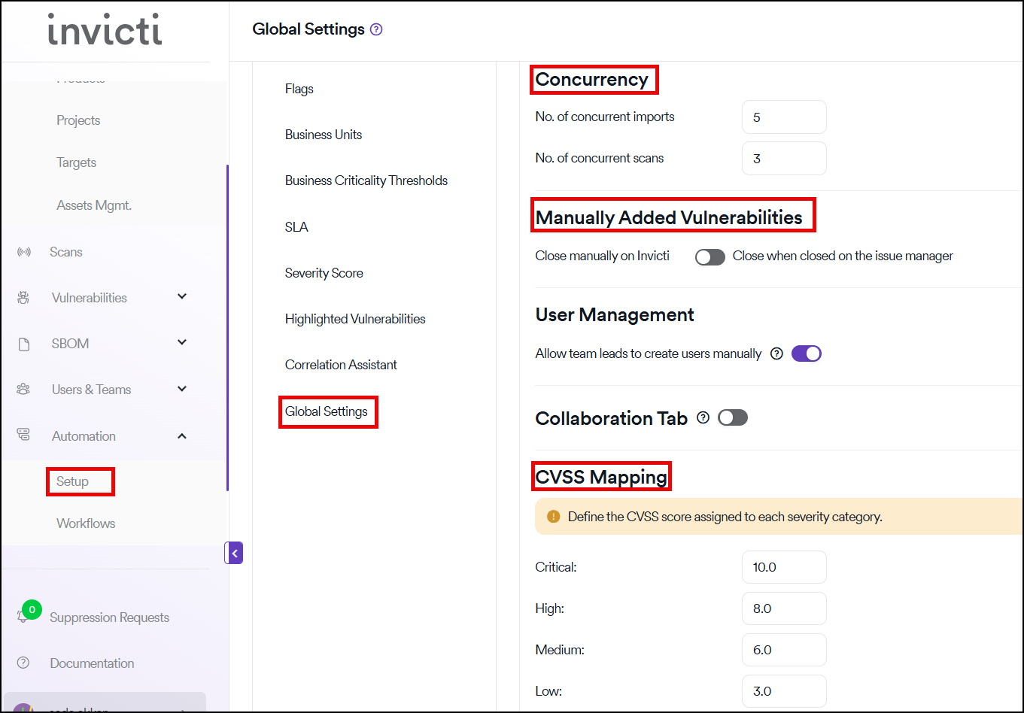The height and width of the screenshot is (713, 1024).
Task: Open help icon beside Global Settings title
Action: tap(377, 29)
